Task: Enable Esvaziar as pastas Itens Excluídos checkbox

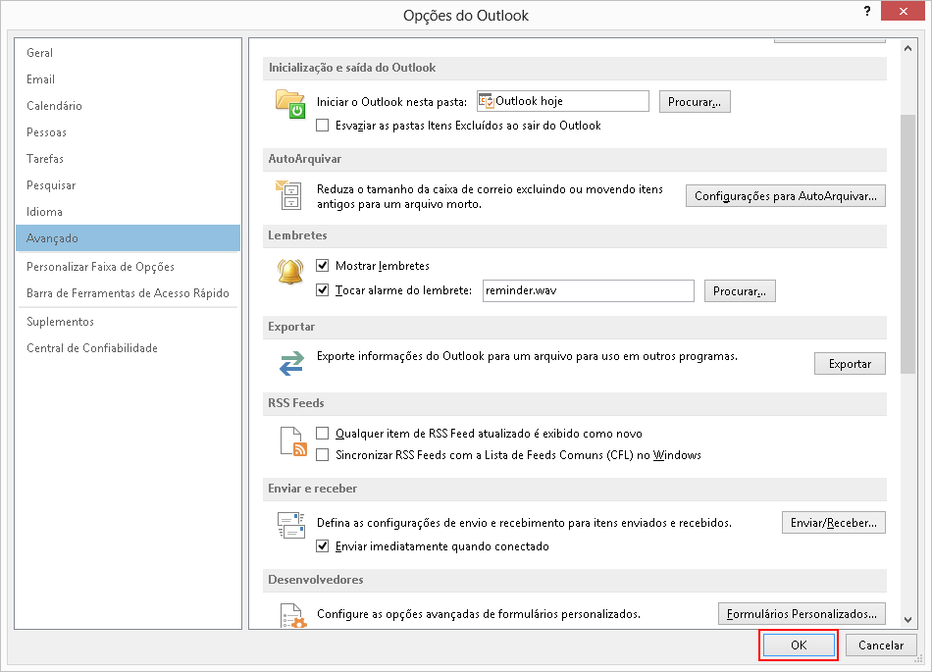Action: tap(322, 126)
